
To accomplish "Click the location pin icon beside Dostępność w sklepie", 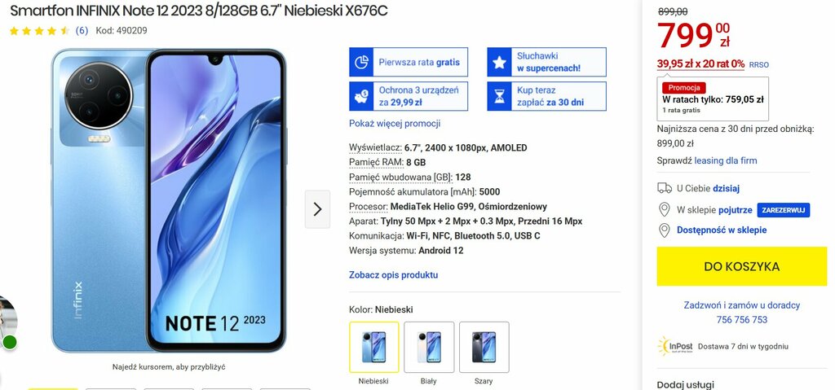I will click(664, 230).
